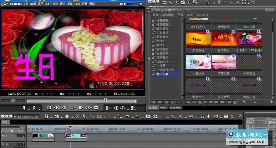Open the dropdown arrow next to the loop icon
This screenshot has height=148, width=276.
[x=101, y=109]
